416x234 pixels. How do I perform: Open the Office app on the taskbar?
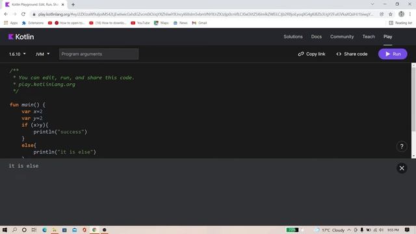(x=84, y=229)
